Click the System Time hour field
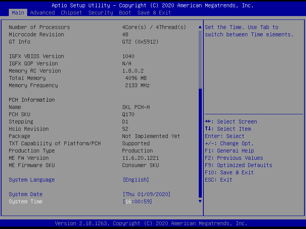 tap(128, 201)
